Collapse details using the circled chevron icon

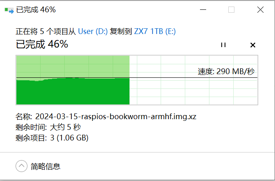[21, 166]
